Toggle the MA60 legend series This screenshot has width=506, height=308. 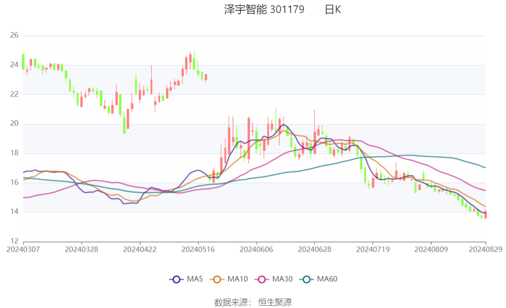click(x=319, y=279)
